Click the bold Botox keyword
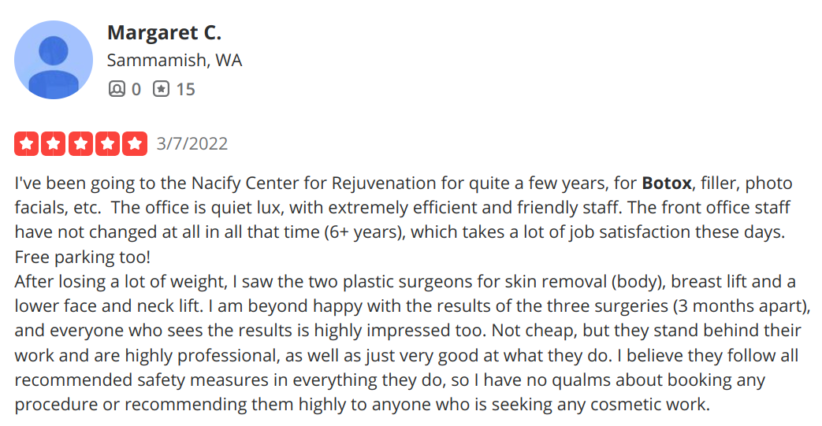This screenshot has width=822, height=426. click(667, 183)
